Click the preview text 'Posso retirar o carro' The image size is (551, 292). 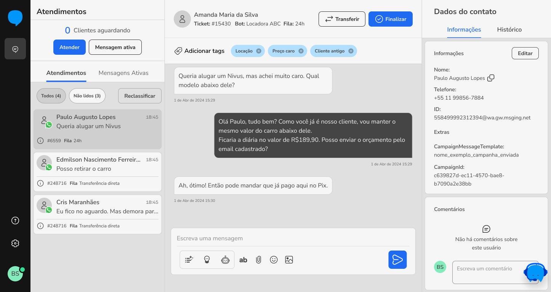click(84, 169)
